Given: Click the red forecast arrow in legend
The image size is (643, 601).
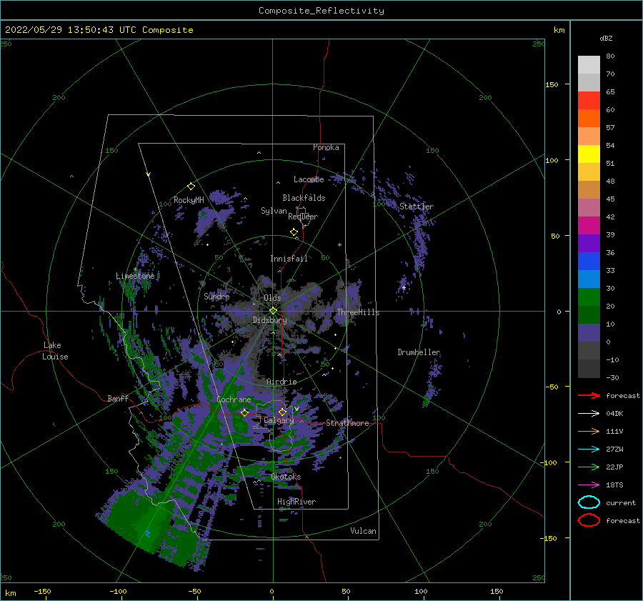Looking at the screenshot, I should tap(589, 395).
